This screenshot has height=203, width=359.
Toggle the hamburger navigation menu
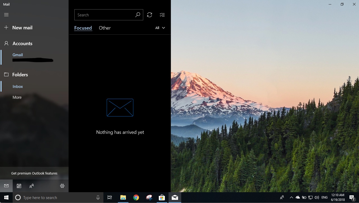click(6, 15)
